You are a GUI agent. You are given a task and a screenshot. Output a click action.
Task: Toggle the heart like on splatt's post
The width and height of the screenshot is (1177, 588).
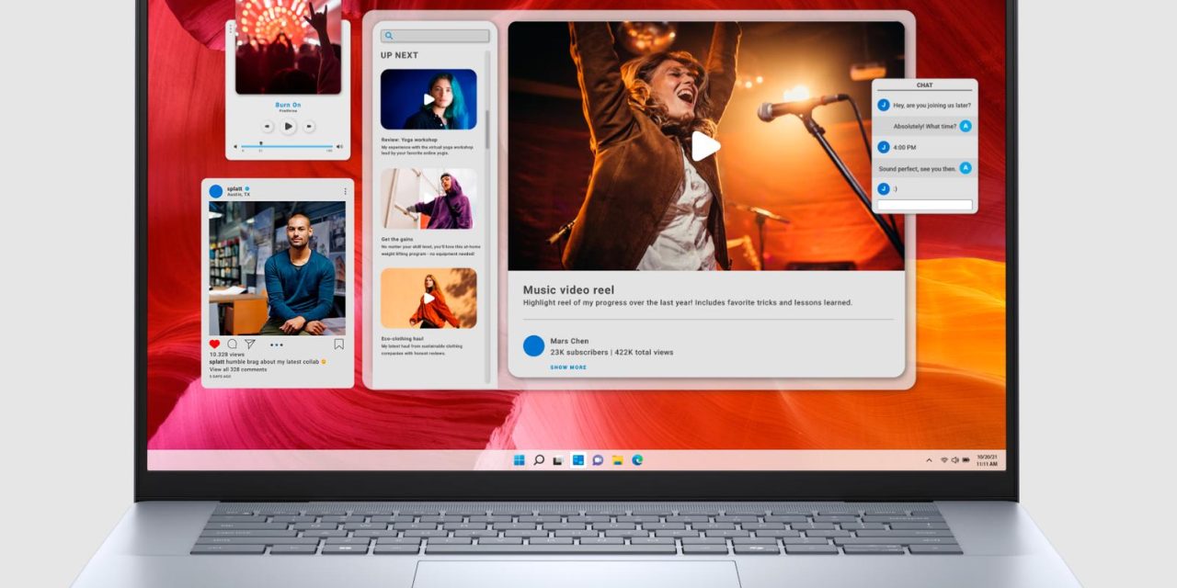coord(215,345)
